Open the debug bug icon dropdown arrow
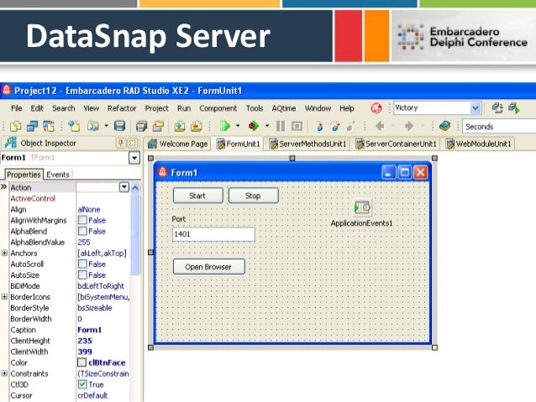This screenshot has height=402, width=536. tap(267, 126)
